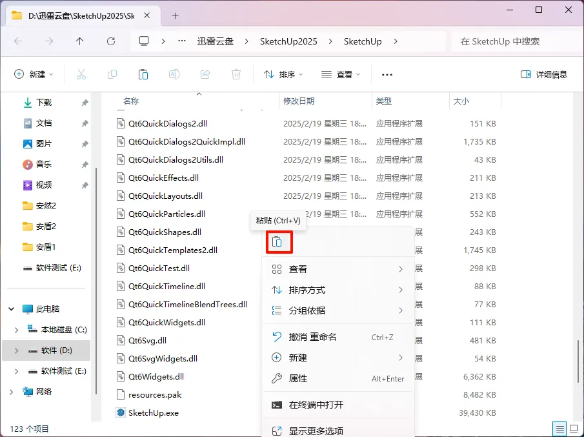Select Qt6Svg.dll file
Viewport: 584px width, 437px height.
[x=147, y=341]
